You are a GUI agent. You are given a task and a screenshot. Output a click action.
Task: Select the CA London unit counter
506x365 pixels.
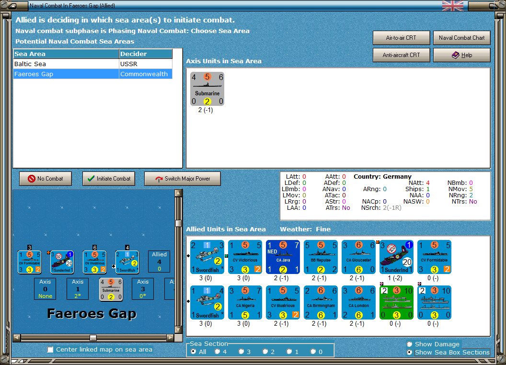358,302
